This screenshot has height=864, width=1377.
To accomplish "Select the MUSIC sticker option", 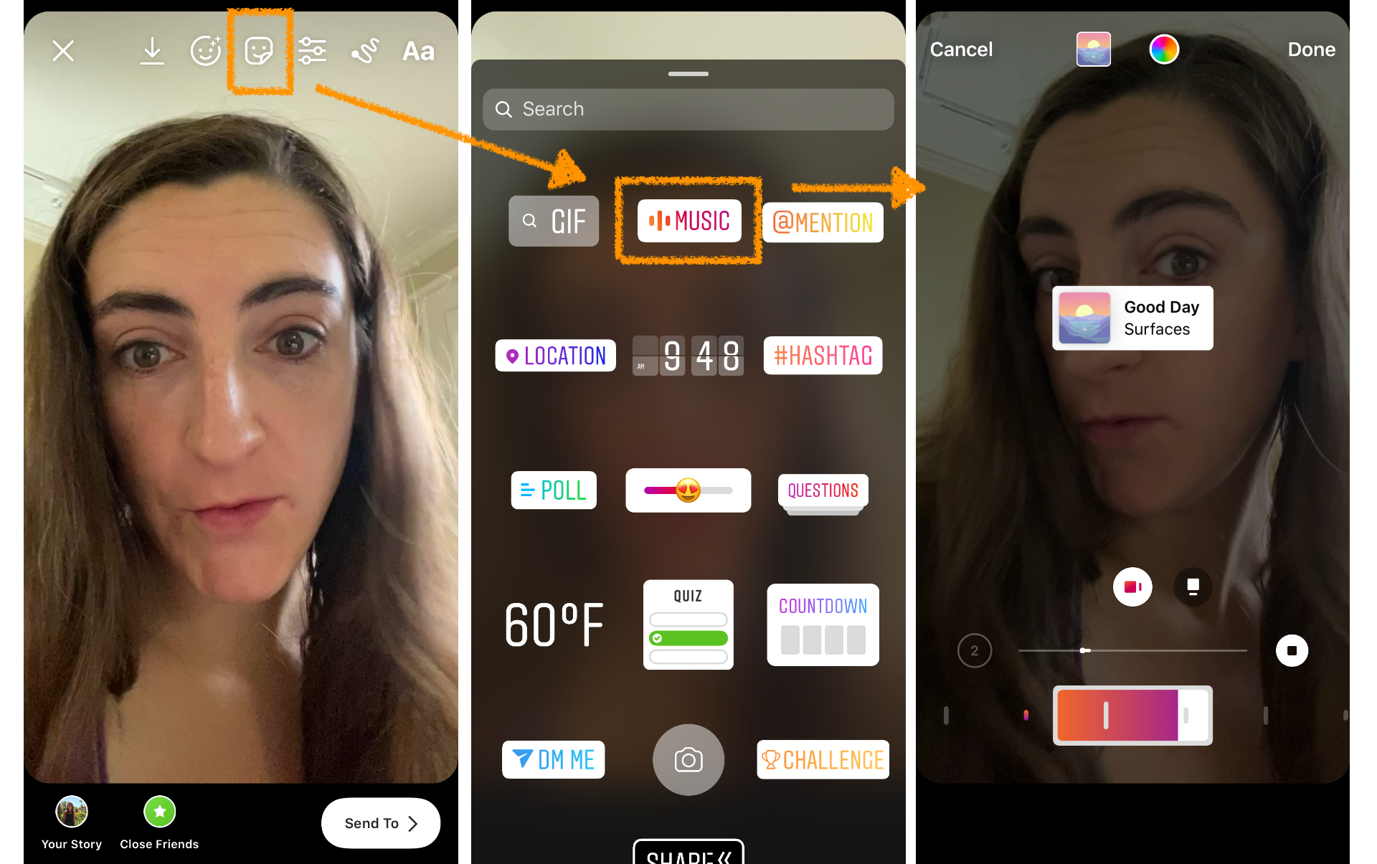I will click(x=689, y=221).
